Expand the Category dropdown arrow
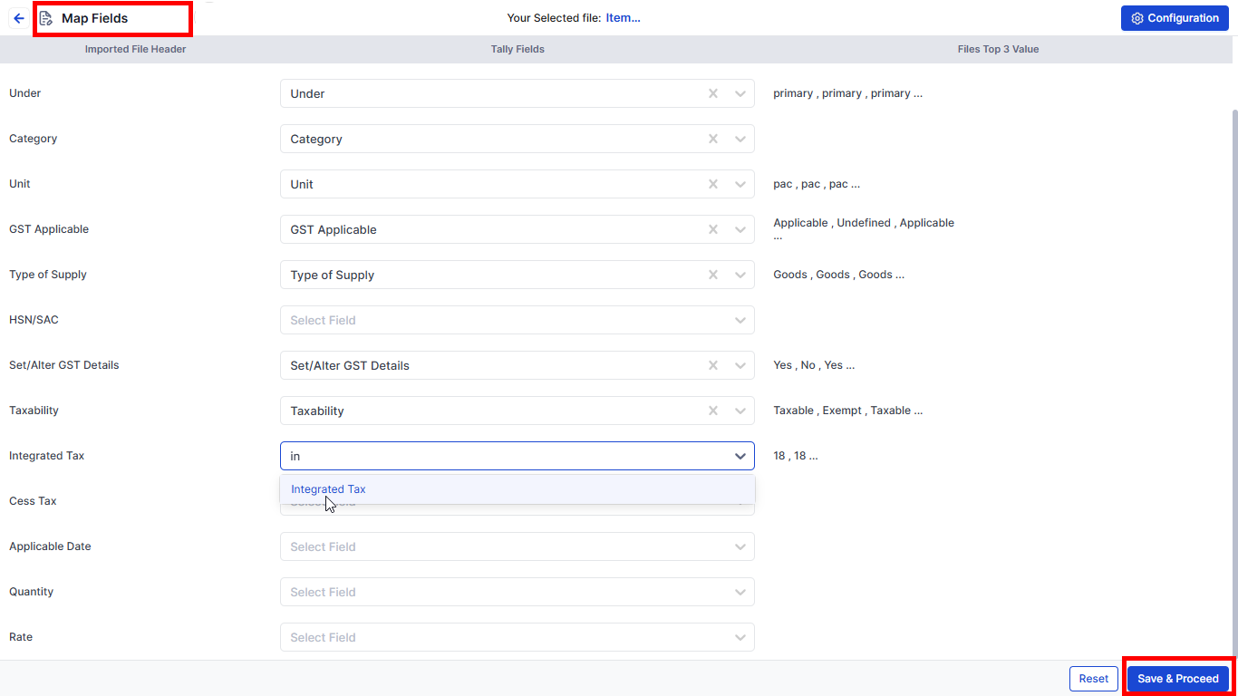 point(740,139)
